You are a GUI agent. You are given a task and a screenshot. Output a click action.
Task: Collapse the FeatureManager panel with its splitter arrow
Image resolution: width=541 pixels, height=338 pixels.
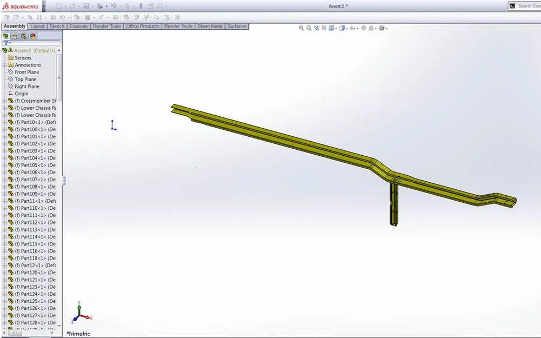click(64, 180)
